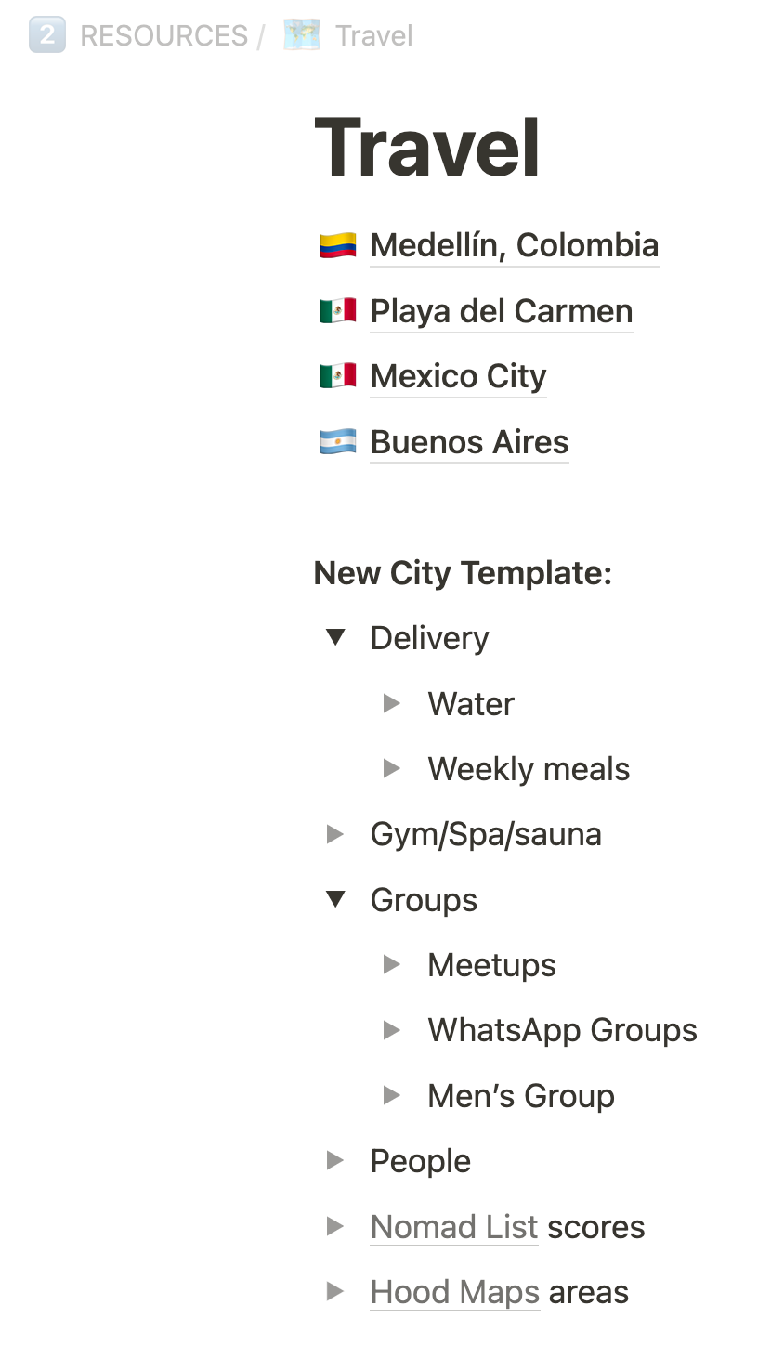This screenshot has height=1345, width=771.
Task: Open the Hood Maps link
Action: click(455, 1292)
